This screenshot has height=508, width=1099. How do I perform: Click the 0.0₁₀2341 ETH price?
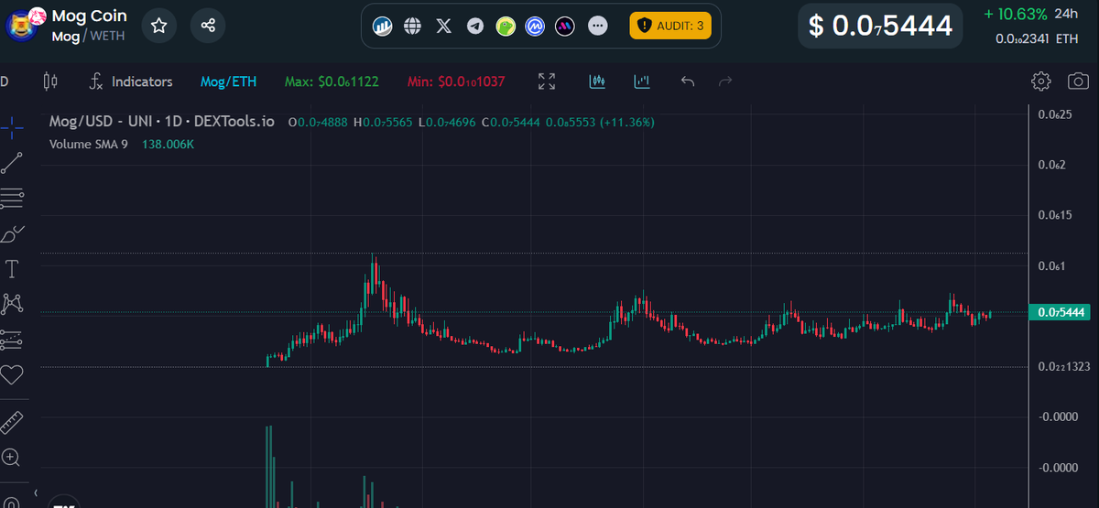[x=1037, y=39]
